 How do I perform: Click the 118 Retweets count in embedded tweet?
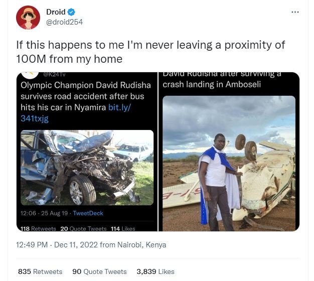pyautogui.click(x=38, y=228)
